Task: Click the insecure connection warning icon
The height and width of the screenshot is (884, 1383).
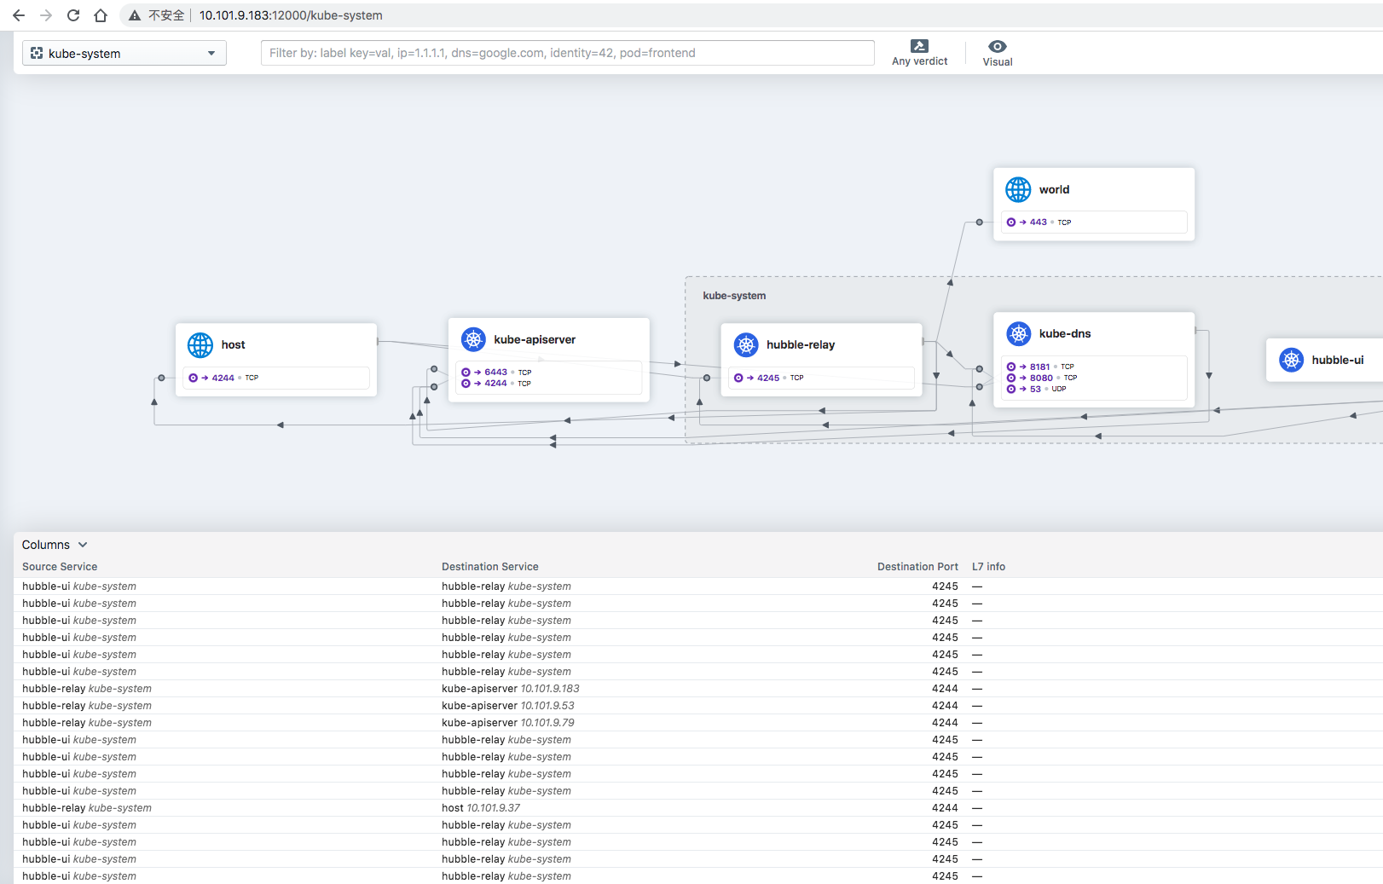Action: 135,15
